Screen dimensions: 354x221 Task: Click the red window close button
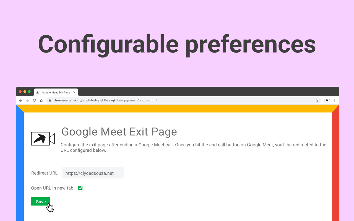[x=20, y=92]
